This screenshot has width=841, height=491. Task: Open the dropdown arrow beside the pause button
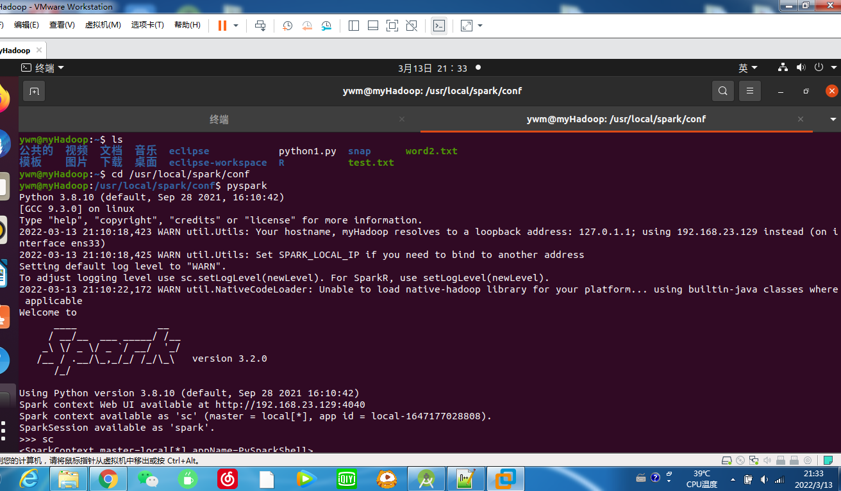tap(236, 26)
